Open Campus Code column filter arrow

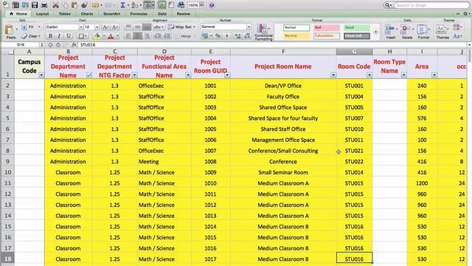[41, 75]
